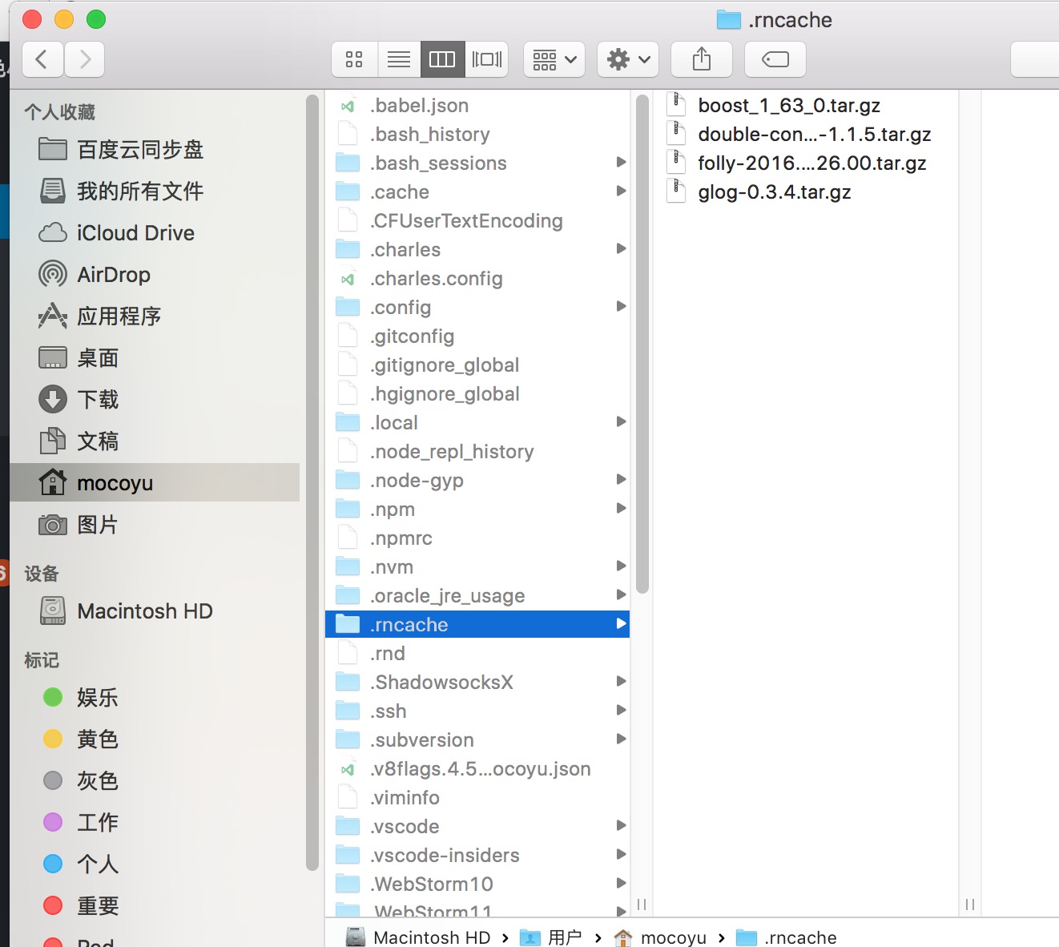Expand the .ssh folder disclosure arrow
Screen dimensions: 1059x947
(x=621, y=710)
